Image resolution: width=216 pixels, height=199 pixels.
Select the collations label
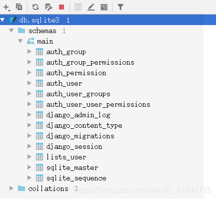tap(48, 188)
